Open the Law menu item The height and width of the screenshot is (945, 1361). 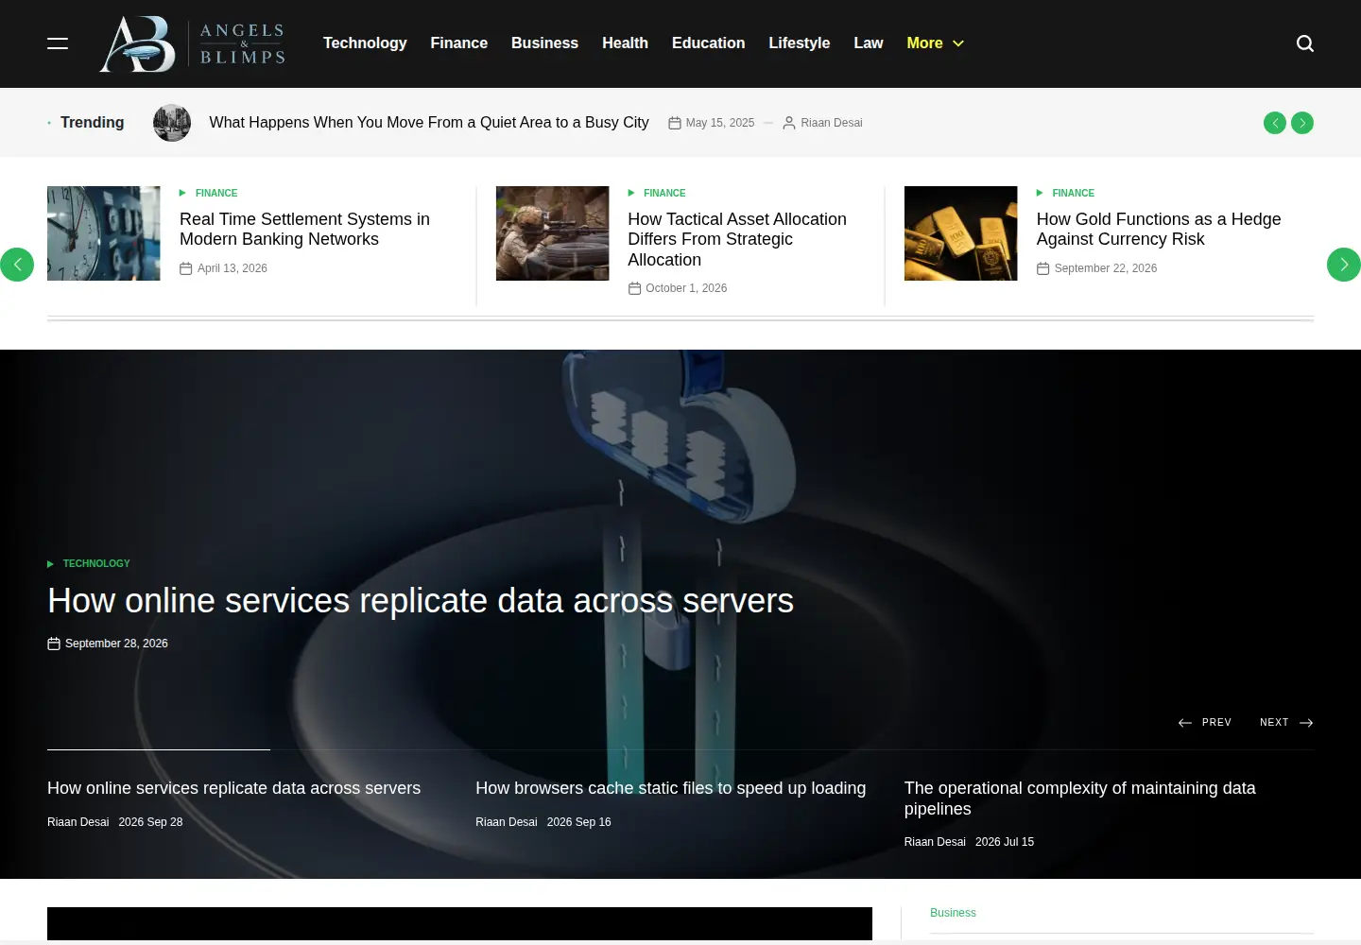point(869,43)
